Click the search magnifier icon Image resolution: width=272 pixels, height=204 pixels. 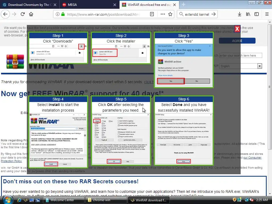(x=181, y=14)
